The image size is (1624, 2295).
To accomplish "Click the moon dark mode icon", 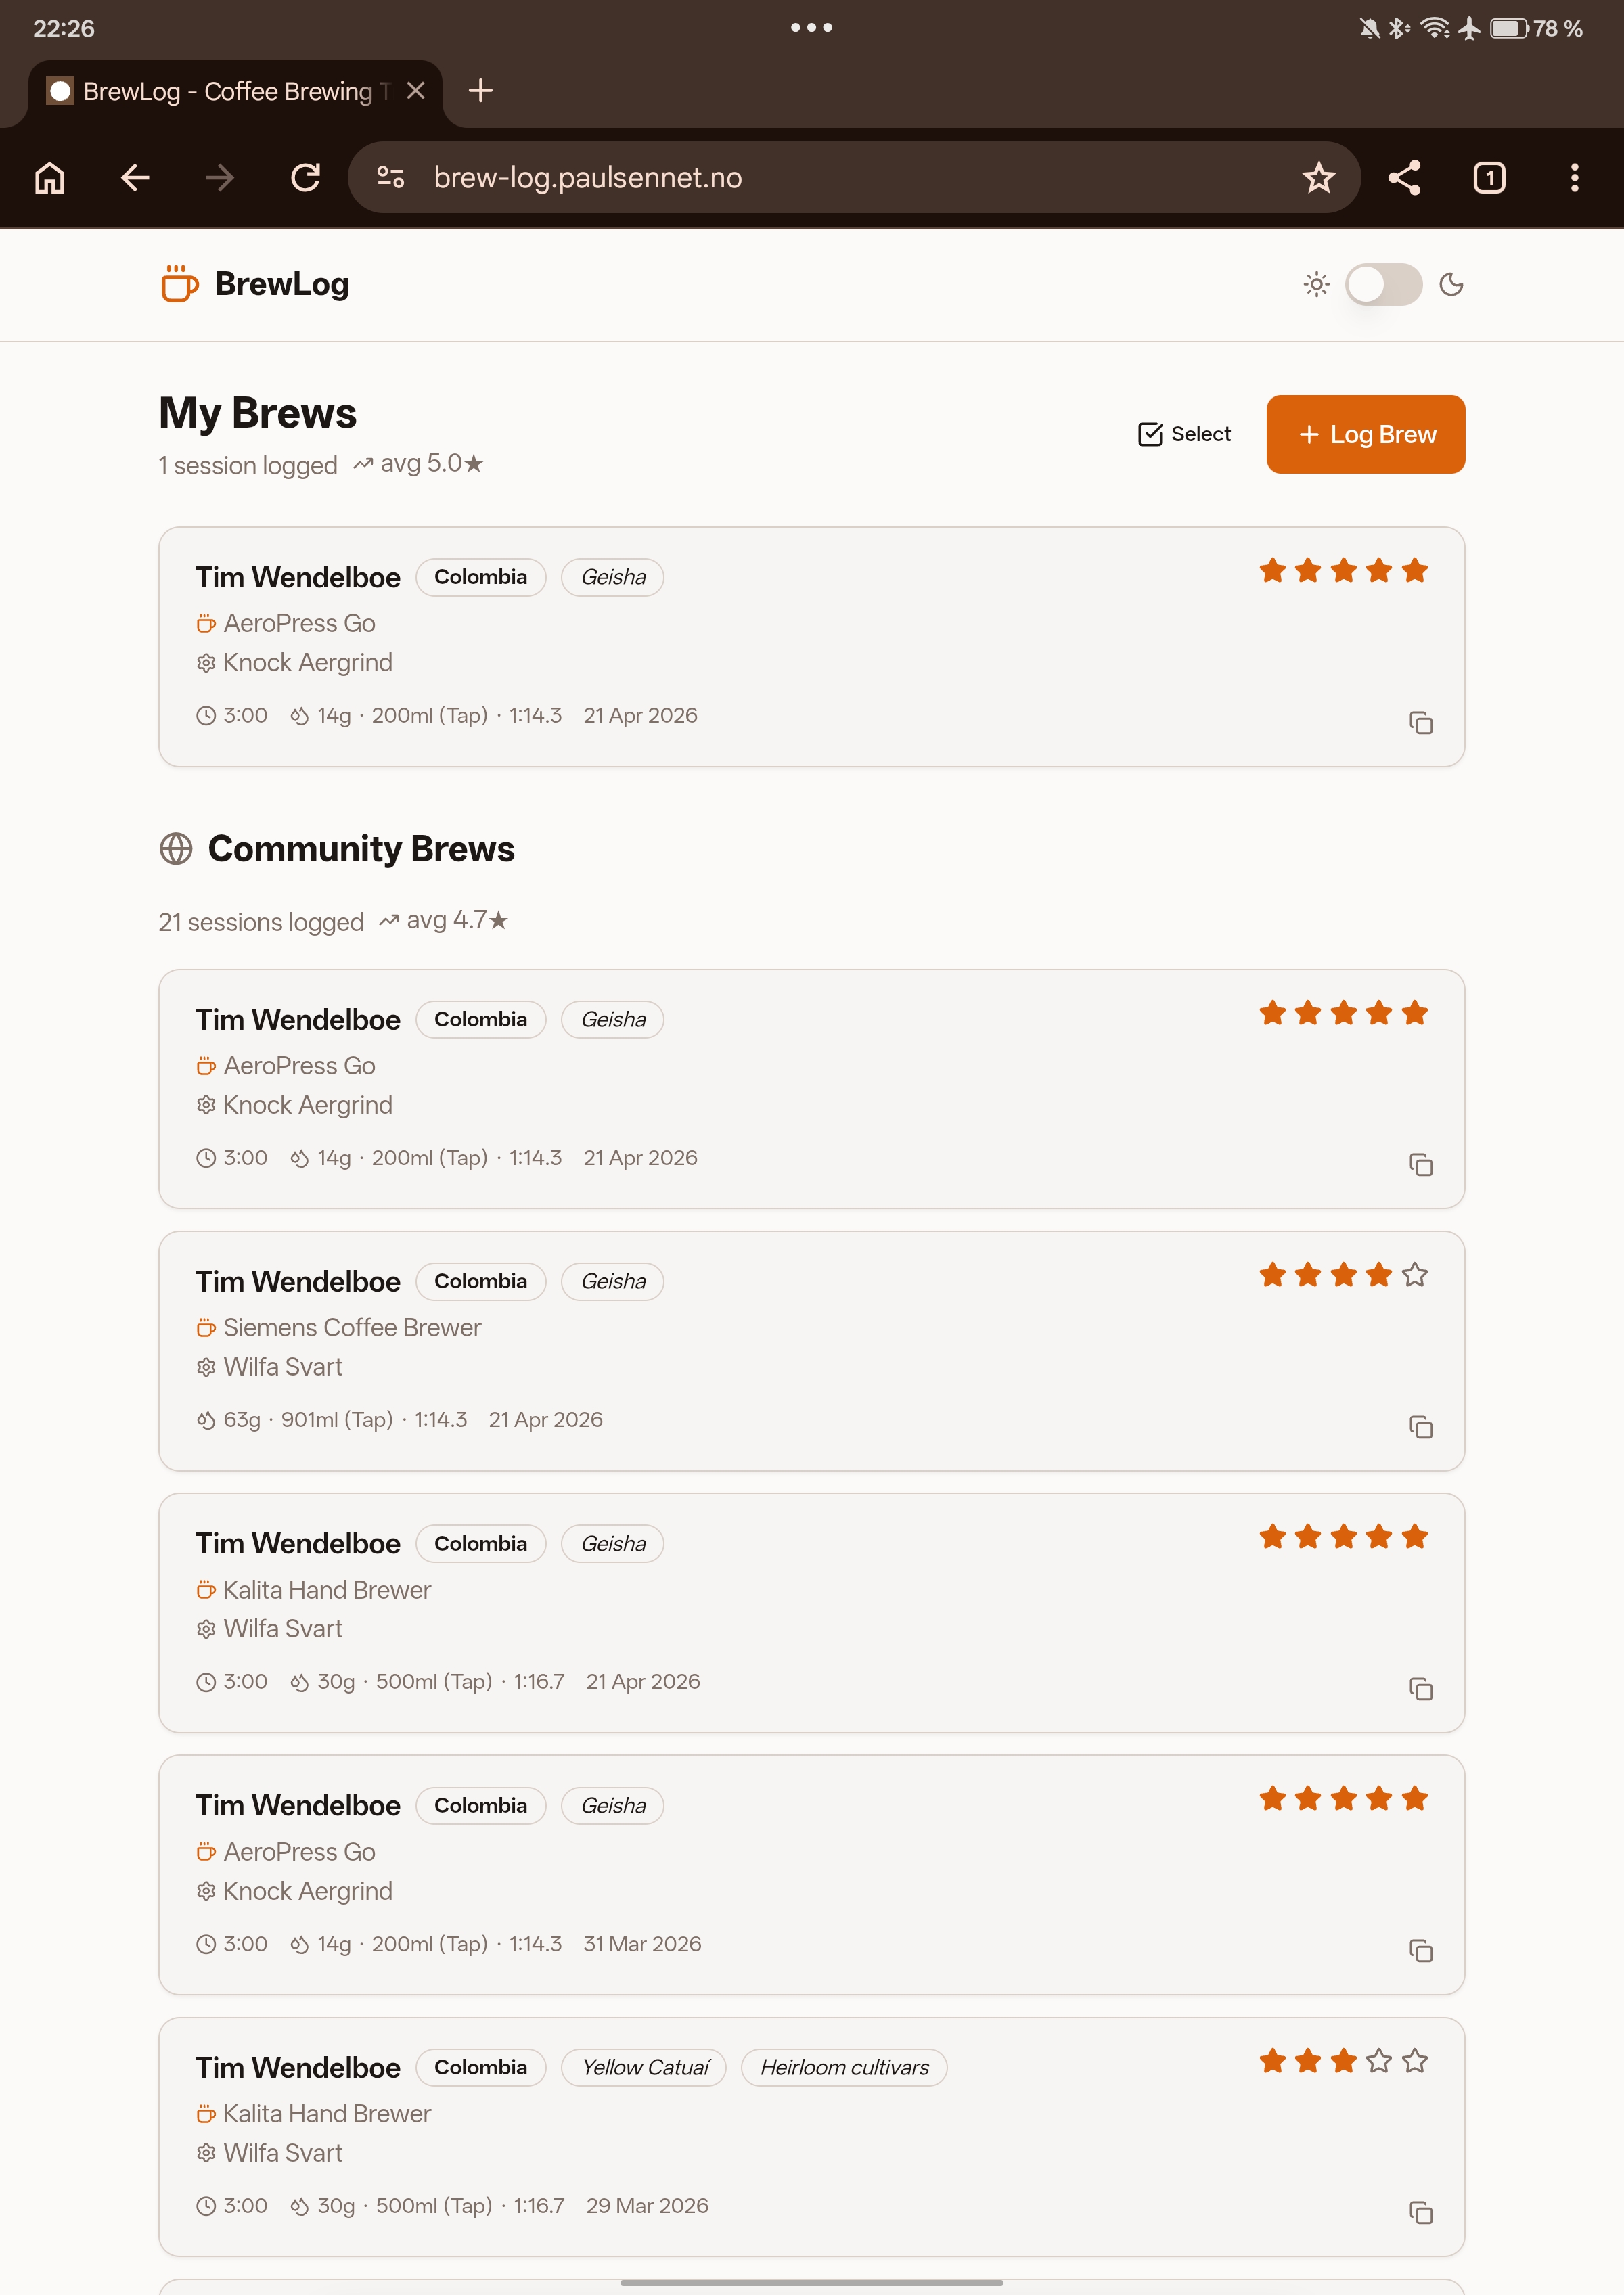I will coord(1451,285).
